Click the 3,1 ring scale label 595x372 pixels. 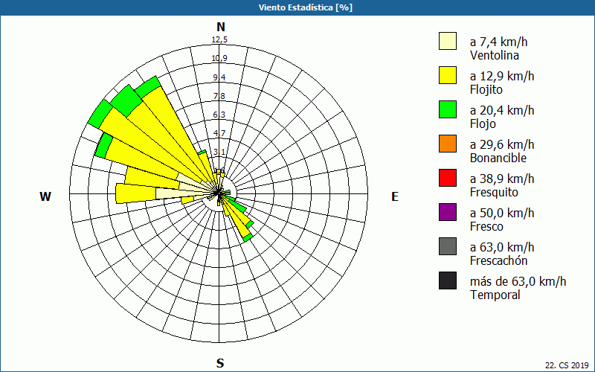(x=219, y=153)
